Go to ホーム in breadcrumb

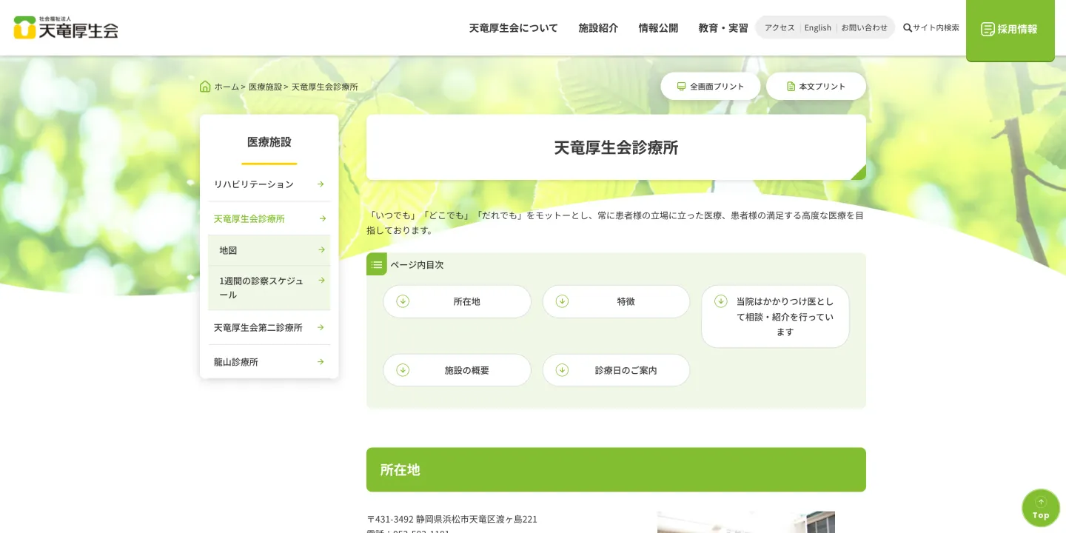[x=227, y=87]
